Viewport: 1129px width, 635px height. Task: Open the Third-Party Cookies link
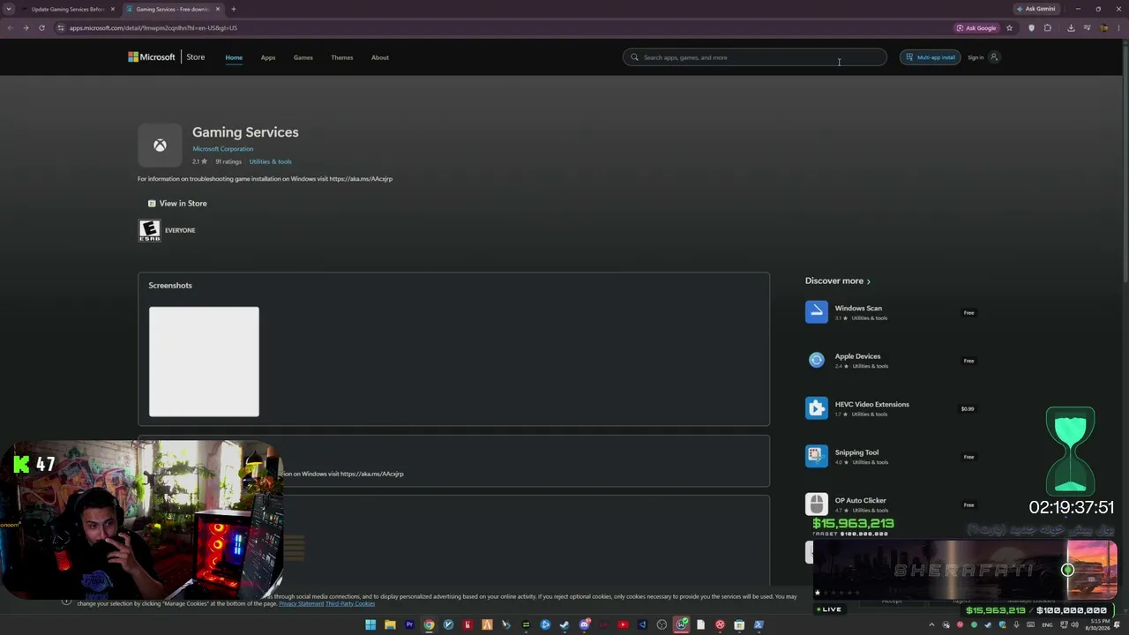[350, 603]
